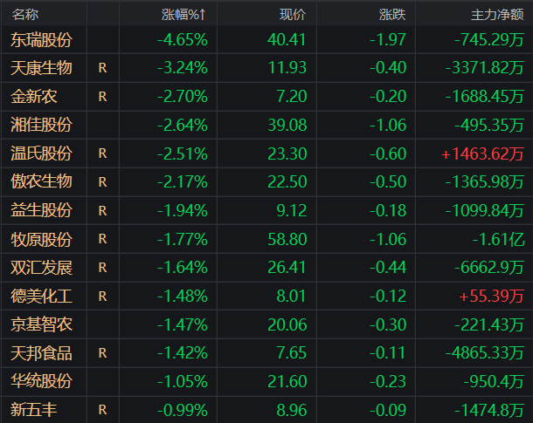
Task: Toggle sort order on 涨幅% column header
Action: click(183, 15)
